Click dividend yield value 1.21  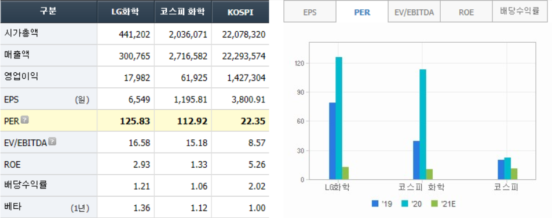coord(141,186)
